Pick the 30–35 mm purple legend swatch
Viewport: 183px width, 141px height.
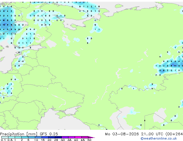65,137
